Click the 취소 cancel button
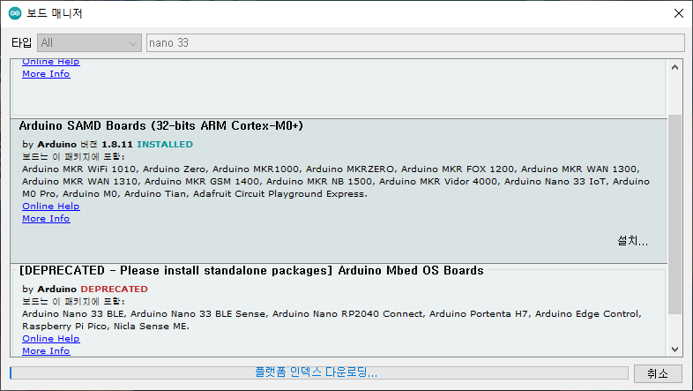Screen dimensions: 693x391 pos(657,373)
